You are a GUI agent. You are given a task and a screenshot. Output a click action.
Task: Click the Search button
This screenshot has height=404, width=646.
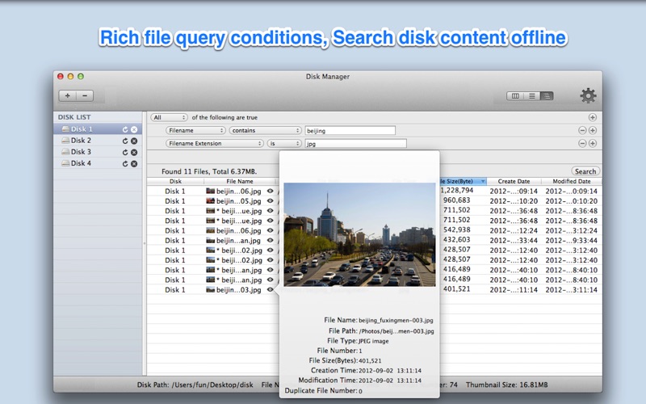(x=585, y=171)
